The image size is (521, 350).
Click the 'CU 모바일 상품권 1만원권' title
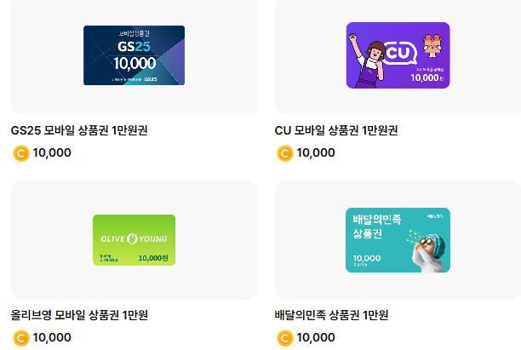pyautogui.click(x=336, y=130)
